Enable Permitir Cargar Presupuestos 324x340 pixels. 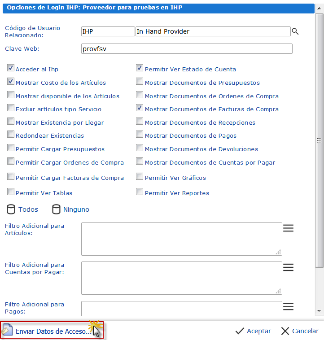click(11, 148)
